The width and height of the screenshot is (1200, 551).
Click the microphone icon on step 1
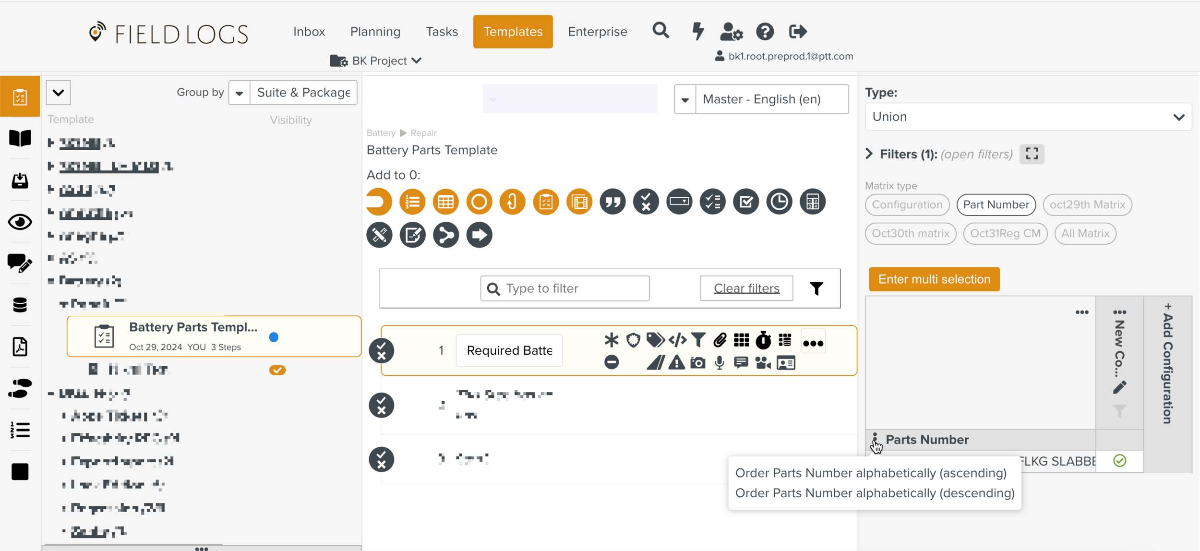[x=719, y=363]
